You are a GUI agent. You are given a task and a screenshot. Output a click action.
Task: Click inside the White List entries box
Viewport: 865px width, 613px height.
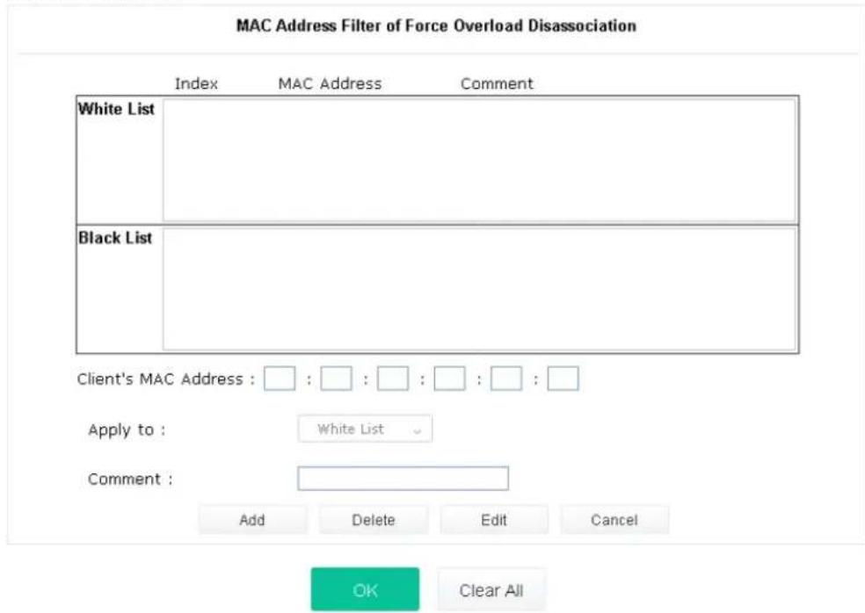point(479,160)
